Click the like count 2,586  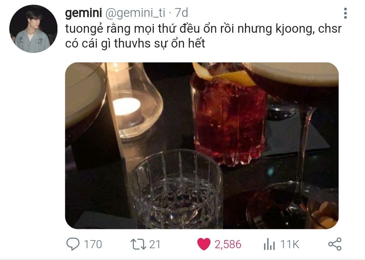tap(228, 244)
